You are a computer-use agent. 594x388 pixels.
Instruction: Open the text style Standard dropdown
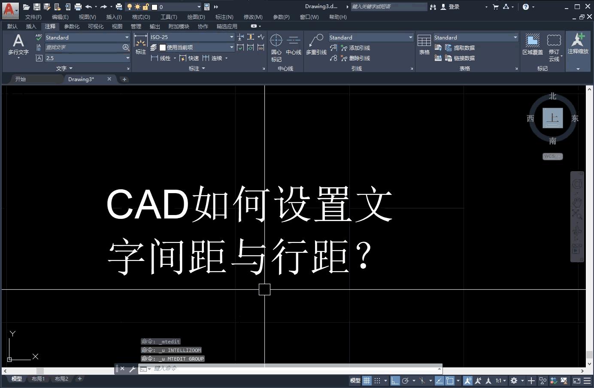point(127,37)
